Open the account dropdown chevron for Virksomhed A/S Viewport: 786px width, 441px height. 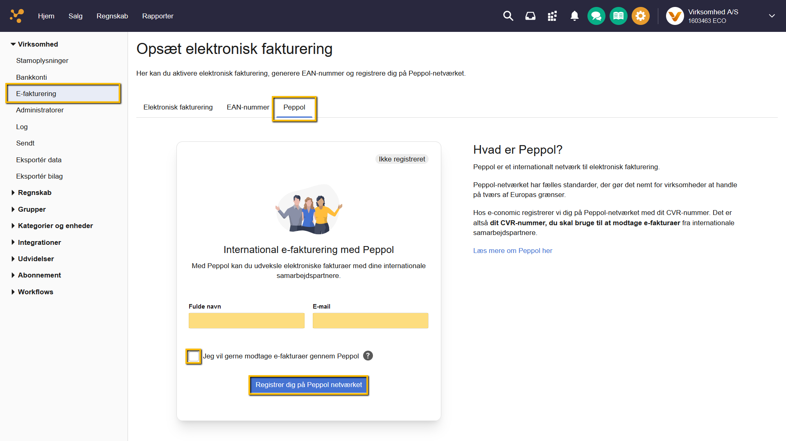(772, 16)
